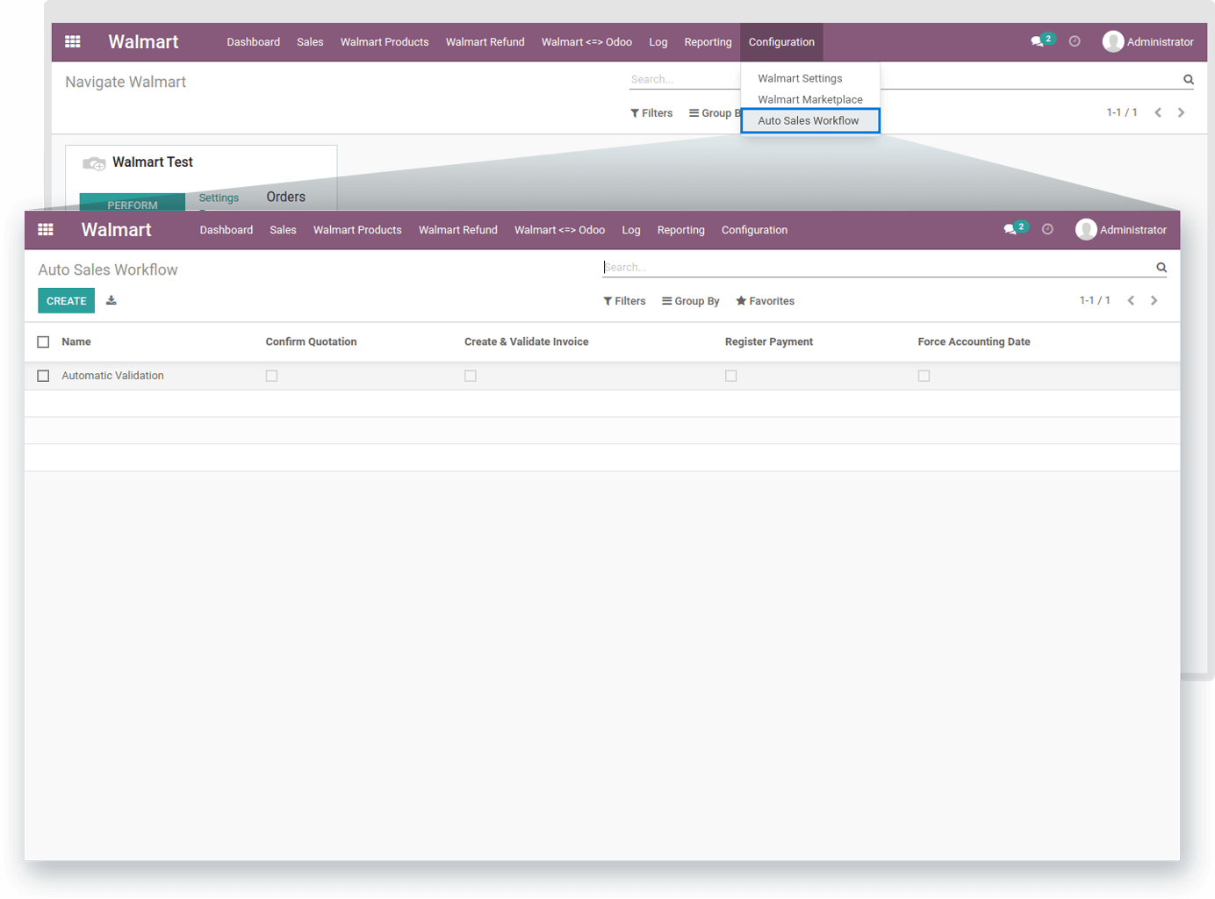Click pager 1-1 / 1 in front window
Image resolution: width=1215 pixels, height=899 pixels.
[x=1095, y=300]
